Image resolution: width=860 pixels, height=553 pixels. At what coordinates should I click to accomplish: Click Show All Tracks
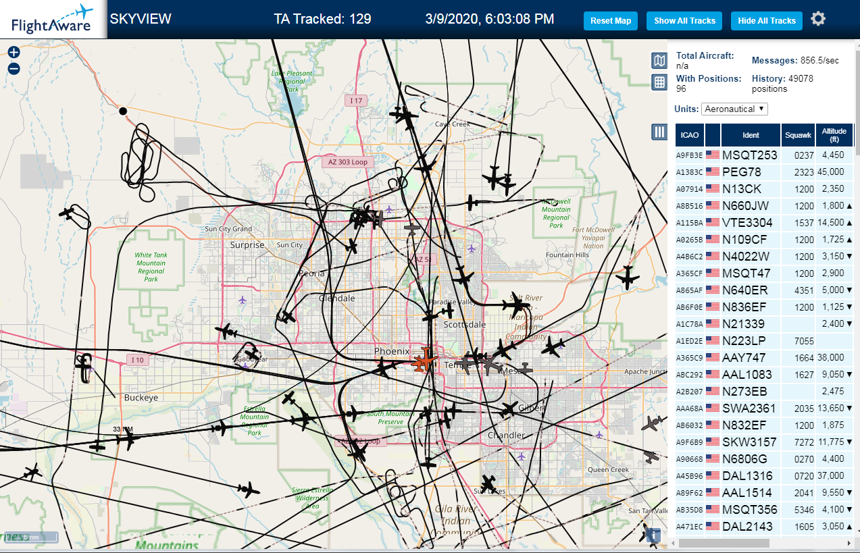tap(684, 21)
